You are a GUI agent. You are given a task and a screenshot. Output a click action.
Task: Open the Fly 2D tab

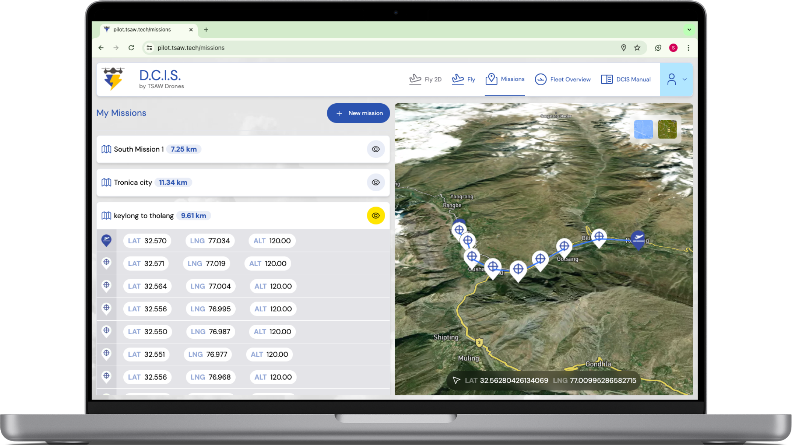[x=425, y=79]
